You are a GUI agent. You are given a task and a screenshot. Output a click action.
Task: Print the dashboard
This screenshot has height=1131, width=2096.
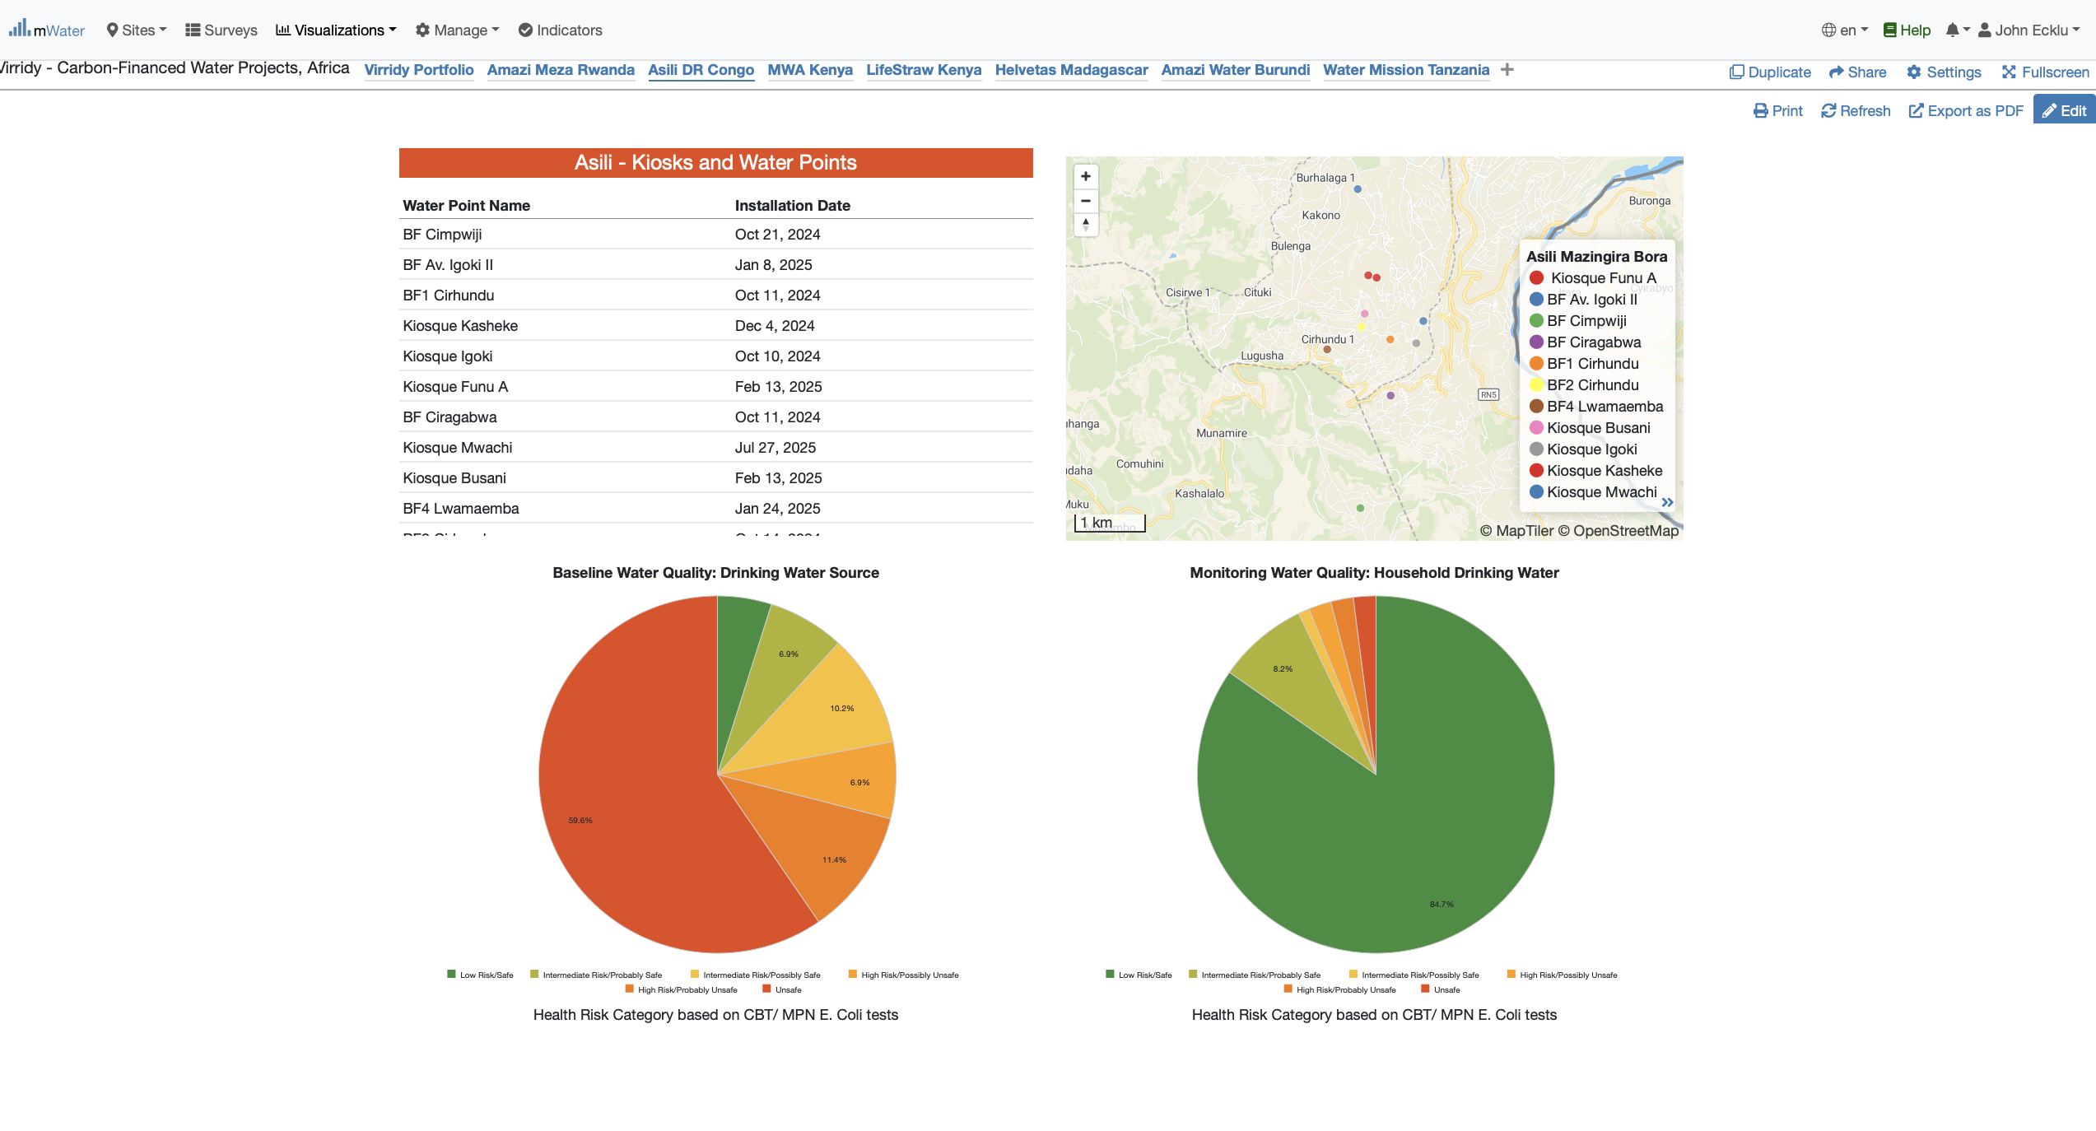[x=1777, y=110]
